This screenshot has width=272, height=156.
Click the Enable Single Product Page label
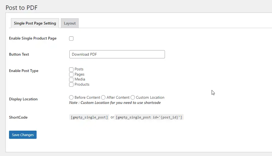click(33, 38)
